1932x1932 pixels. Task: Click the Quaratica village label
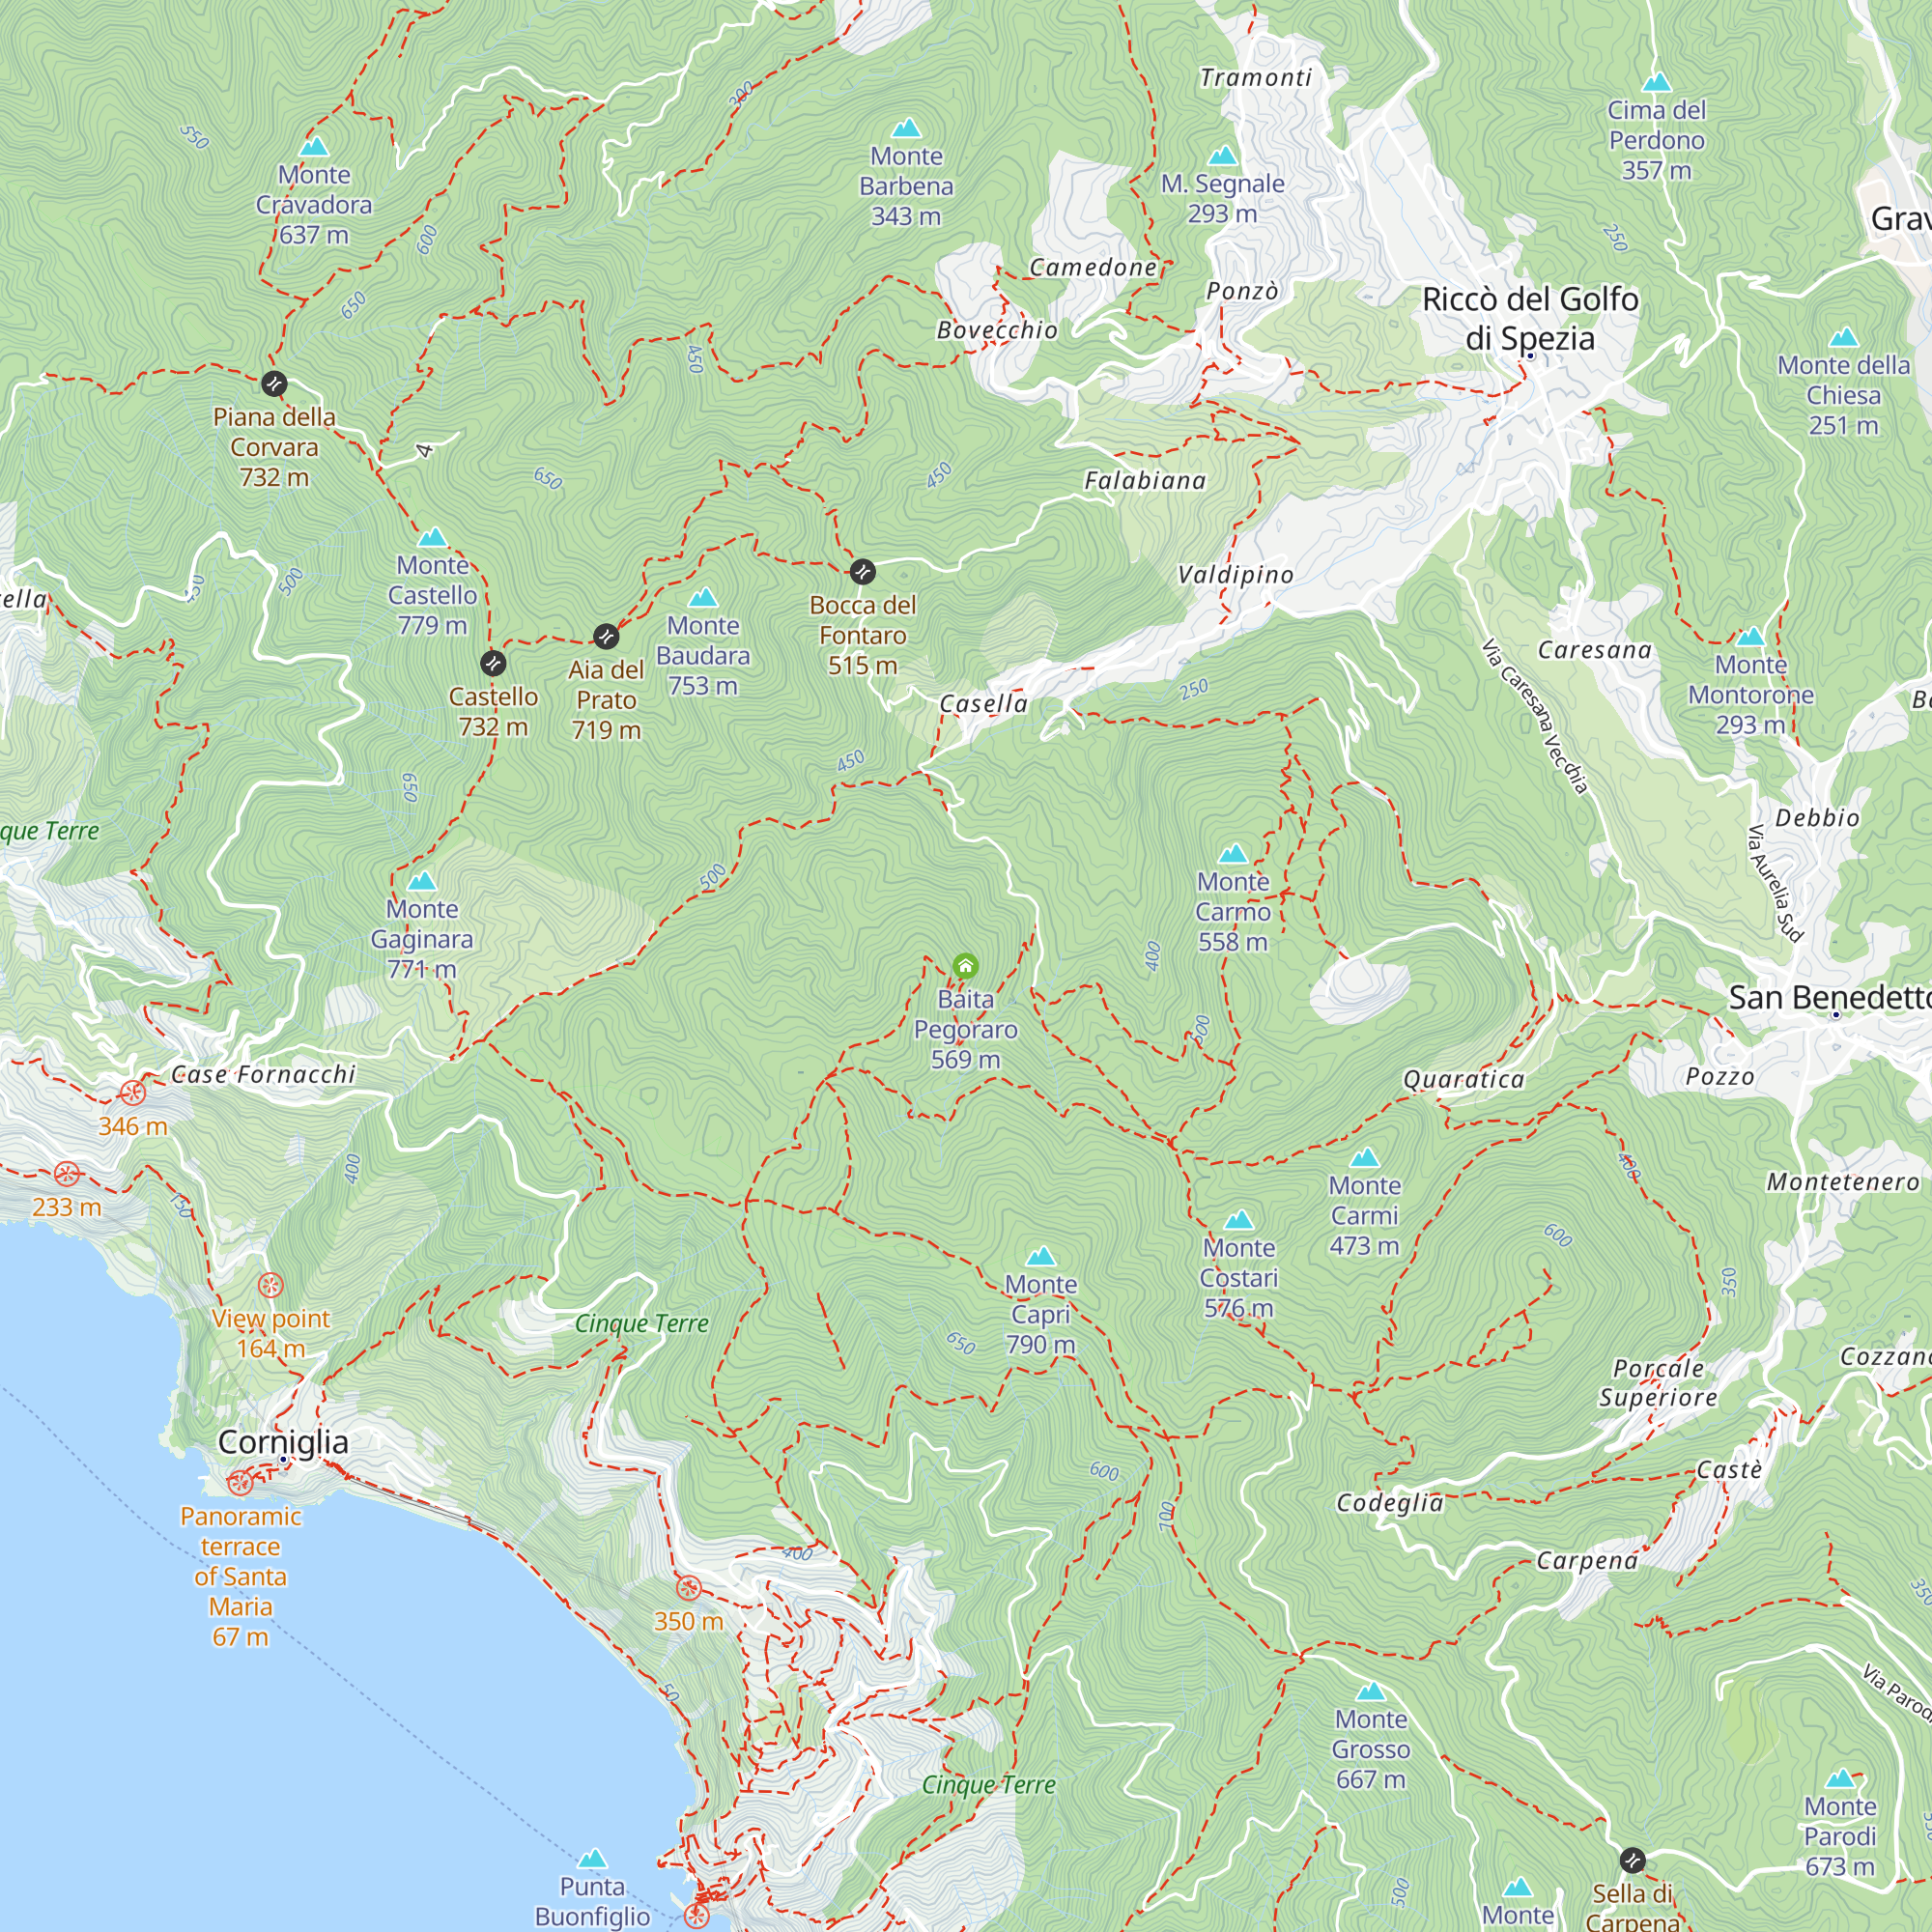pyautogui.click(x=1464, y=1079)
